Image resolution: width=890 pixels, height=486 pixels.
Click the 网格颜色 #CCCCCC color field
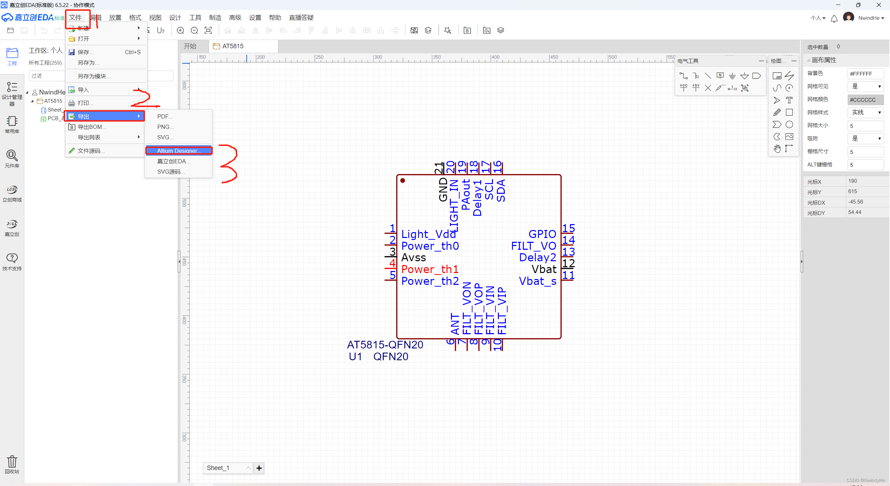click(865, 100)
